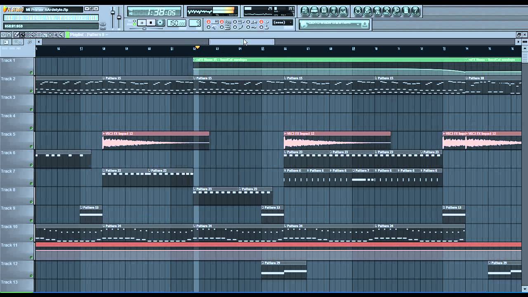Click the playlist right scroll arrow
The image size is (528, 297).
[x=519, y=42]
